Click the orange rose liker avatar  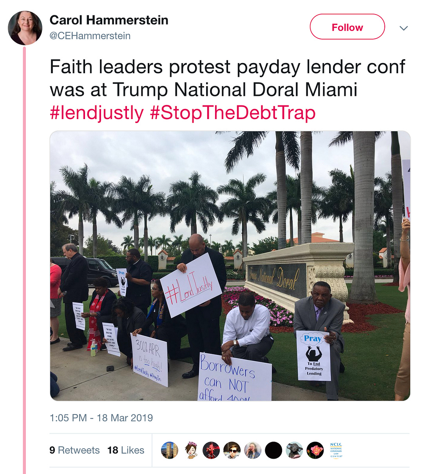pyautogui.click(x=315, y=450)
